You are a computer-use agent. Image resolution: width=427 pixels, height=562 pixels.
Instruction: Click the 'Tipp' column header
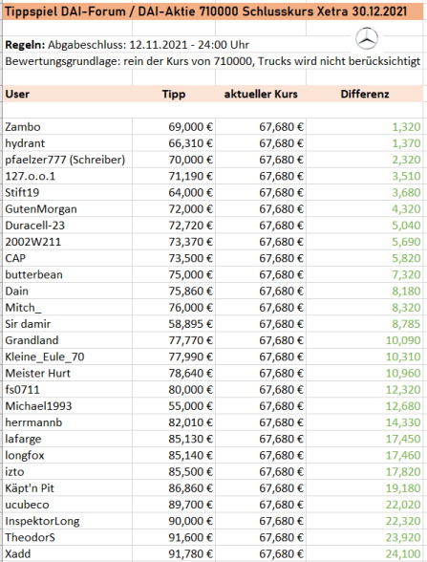click(174, 95)
